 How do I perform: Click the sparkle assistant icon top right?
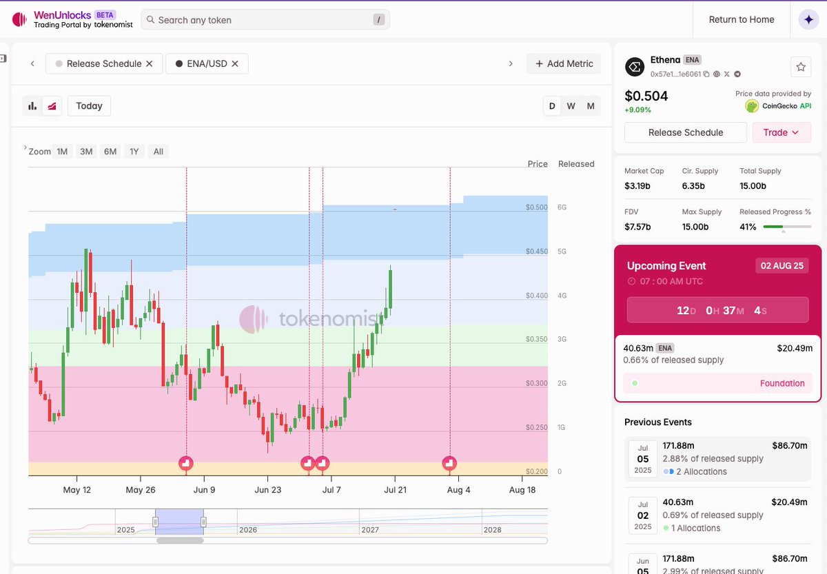coord(808,20)
